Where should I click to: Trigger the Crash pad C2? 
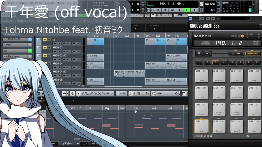point(201,76)
